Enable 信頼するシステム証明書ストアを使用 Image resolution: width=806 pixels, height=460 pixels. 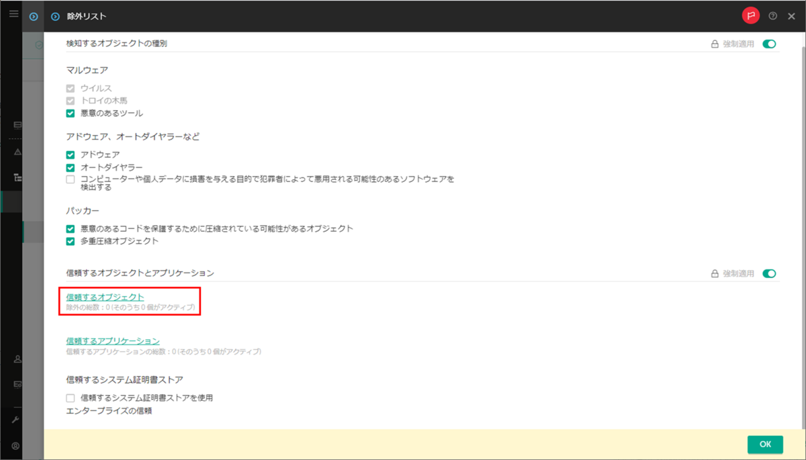point(70,397)
